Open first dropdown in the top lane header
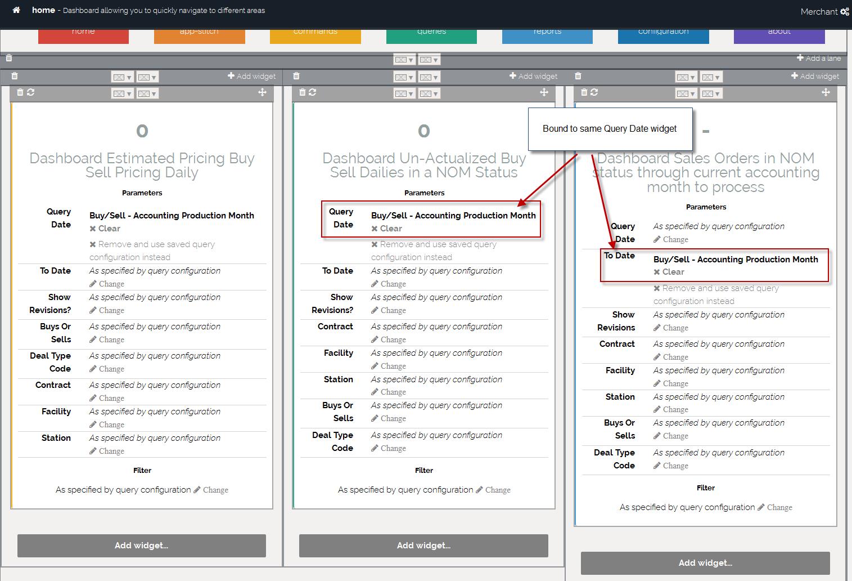 pos(404,60)
